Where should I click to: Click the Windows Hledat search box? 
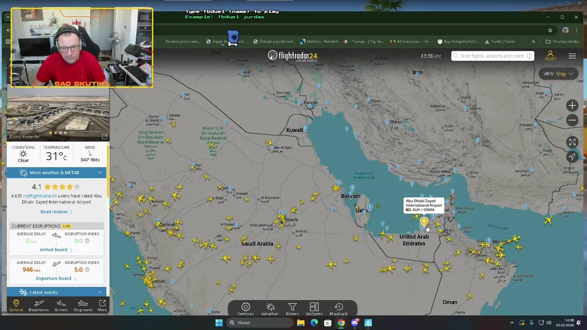pos(260,323)
